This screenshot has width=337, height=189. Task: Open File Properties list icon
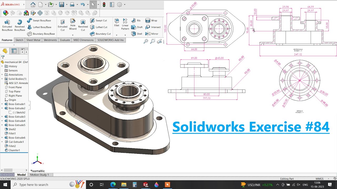click(112, 4)
